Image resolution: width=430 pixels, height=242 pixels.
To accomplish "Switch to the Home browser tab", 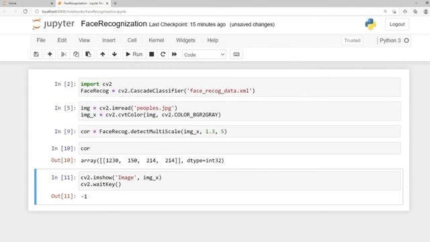I will 28,3.
